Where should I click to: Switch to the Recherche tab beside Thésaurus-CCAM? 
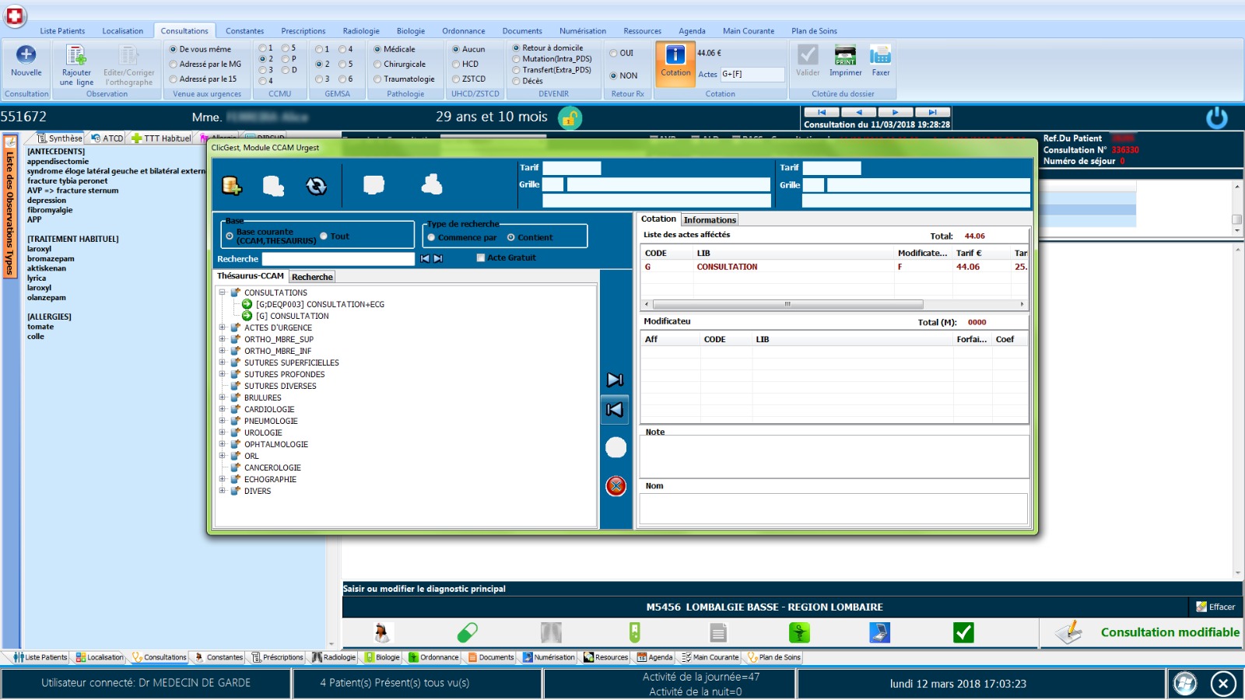pyautogui.click(x=312, y=277)
